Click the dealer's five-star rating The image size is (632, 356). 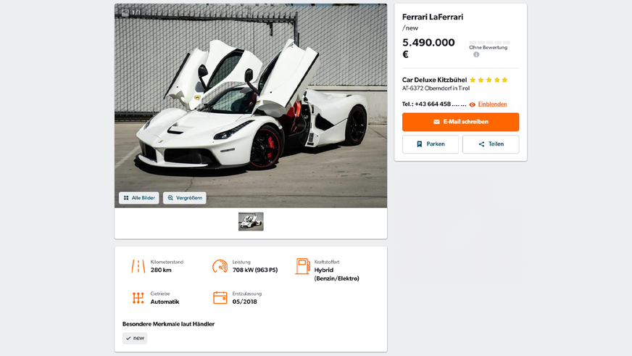pyautogui.click(x=488, y=80)
